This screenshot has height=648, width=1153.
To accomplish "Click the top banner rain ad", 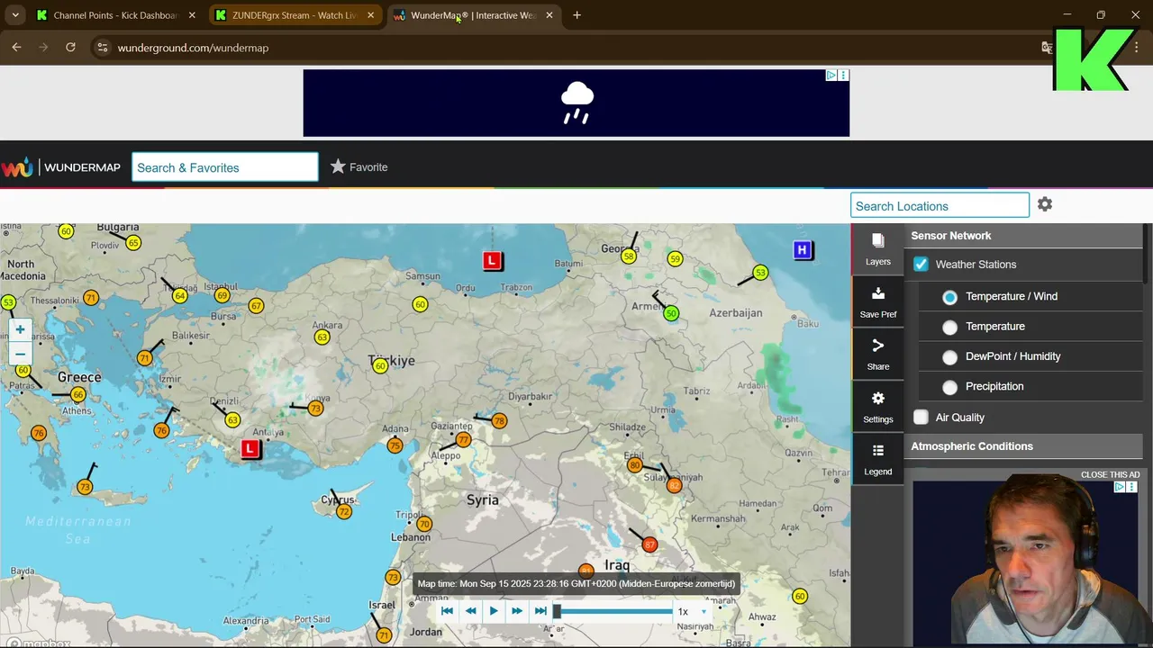I will pos(576,103).
